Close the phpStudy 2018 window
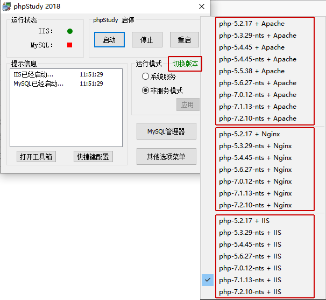The image size is (326, 300). [202, 6]
